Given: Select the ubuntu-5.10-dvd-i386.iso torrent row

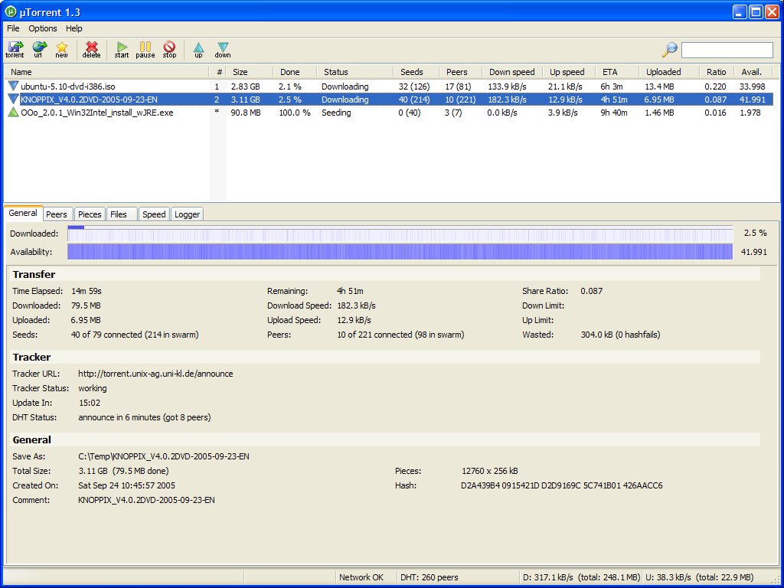Looking at the screenshot, I should pos(390,86).
